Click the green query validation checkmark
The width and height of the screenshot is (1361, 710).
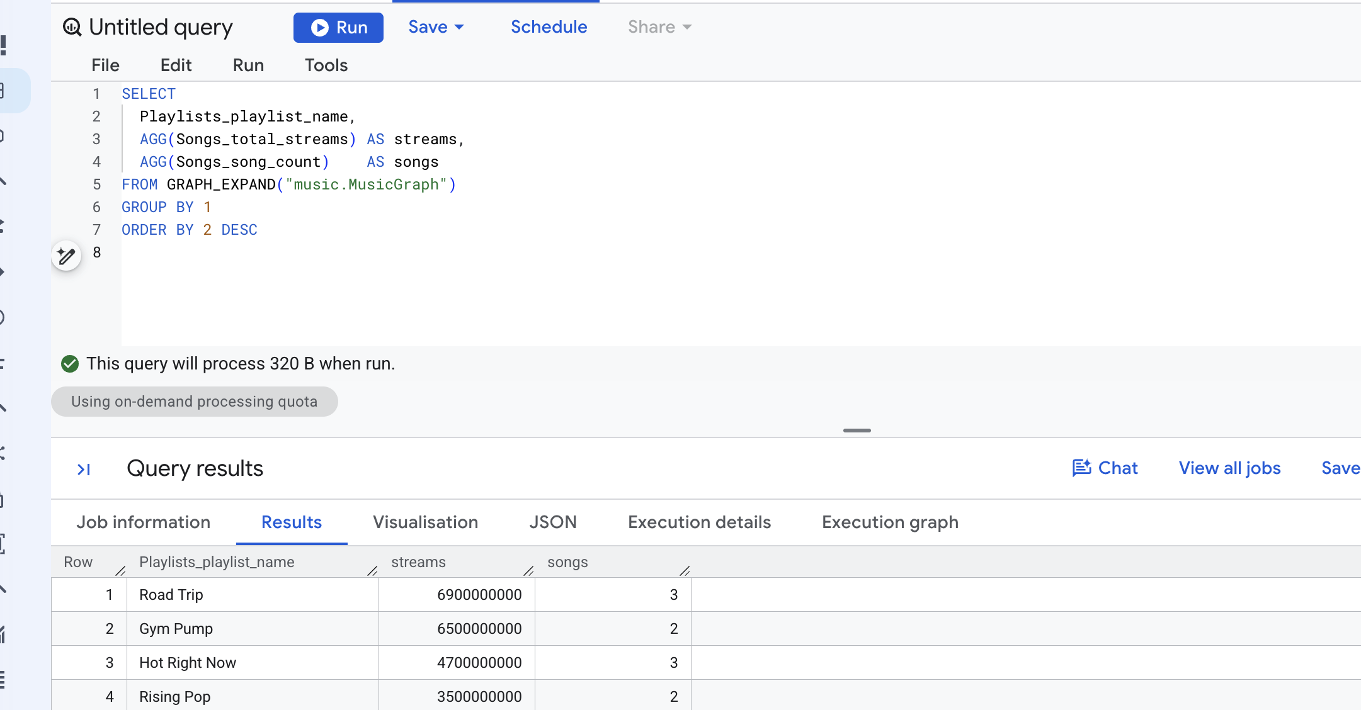pyautogui.click(x=70, y=364)
